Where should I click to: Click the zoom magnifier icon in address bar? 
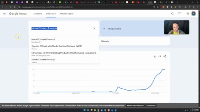(154, 7)
